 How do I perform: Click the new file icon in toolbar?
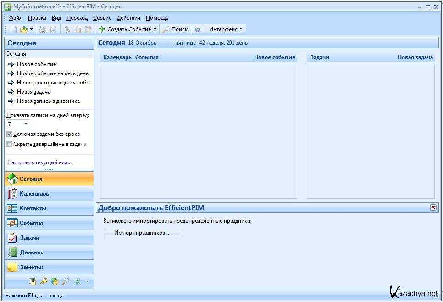13,29
